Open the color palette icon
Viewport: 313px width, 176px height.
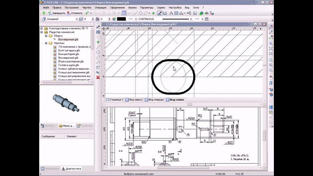(x=114, y=19)
